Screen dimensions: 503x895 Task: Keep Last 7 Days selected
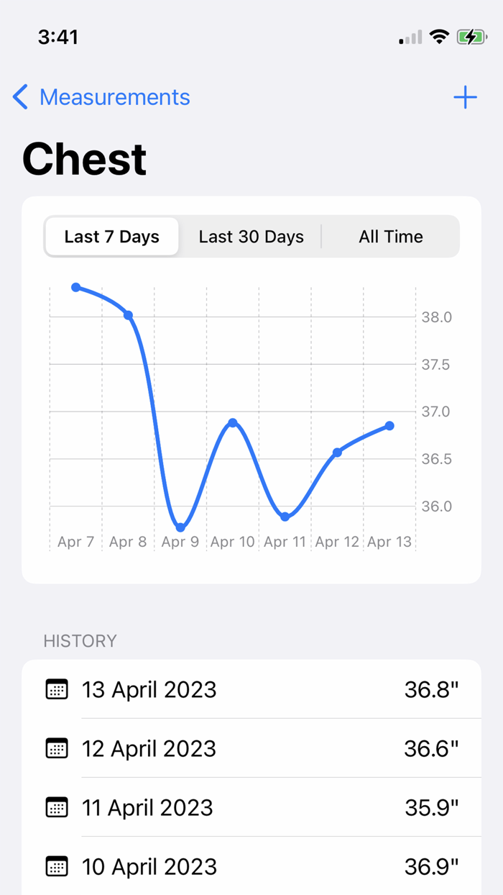point(111,236)
